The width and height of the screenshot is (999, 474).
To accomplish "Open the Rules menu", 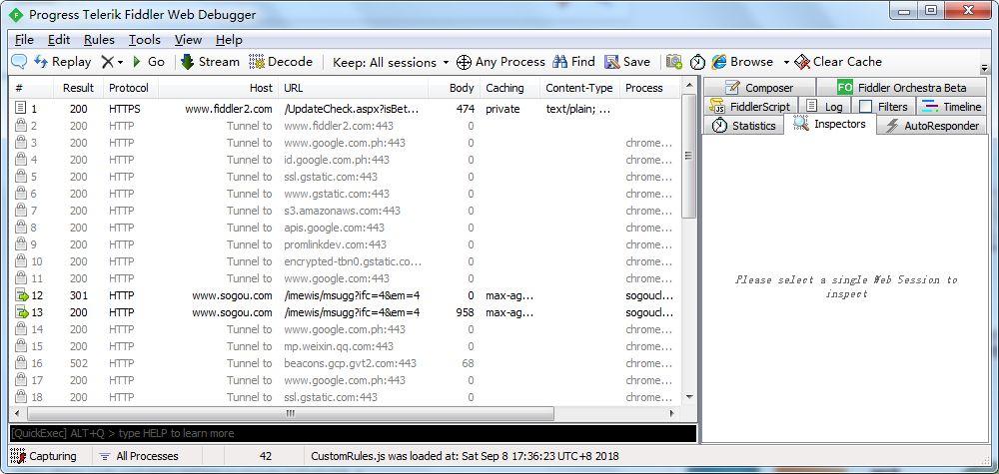I will tap(99, 40).
